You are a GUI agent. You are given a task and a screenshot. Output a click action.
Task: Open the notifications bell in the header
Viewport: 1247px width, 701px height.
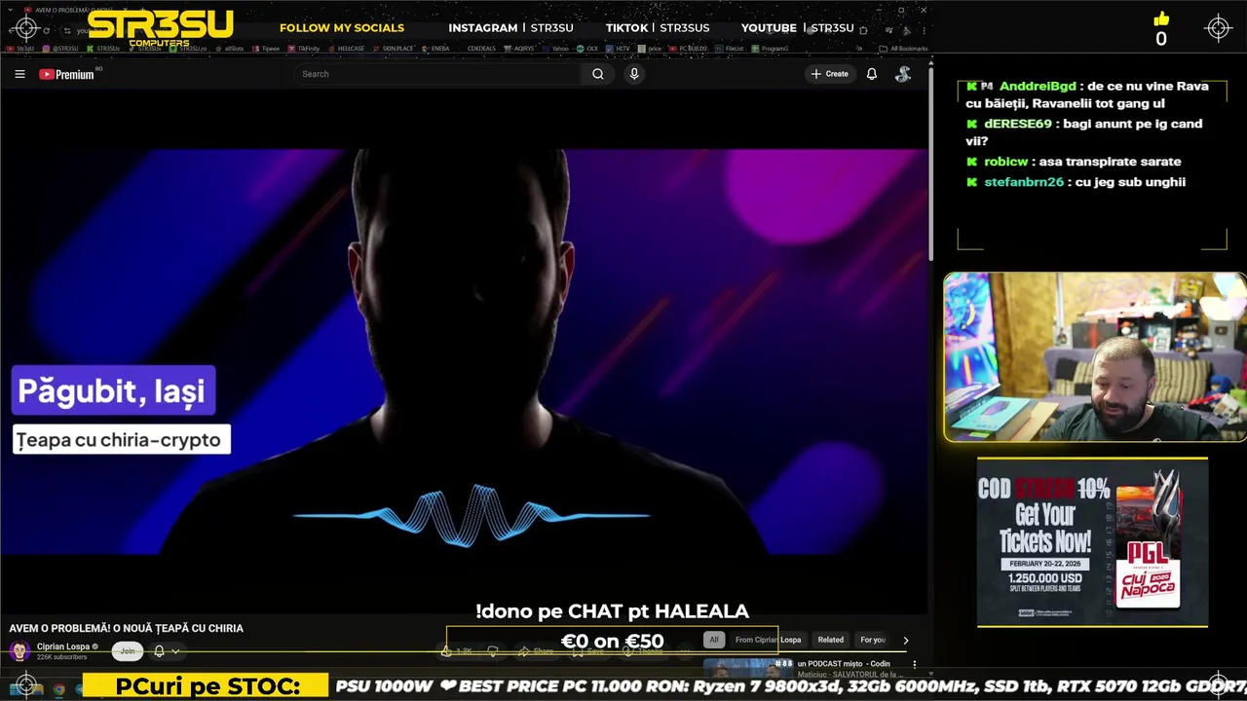click(x=872, y=74)
